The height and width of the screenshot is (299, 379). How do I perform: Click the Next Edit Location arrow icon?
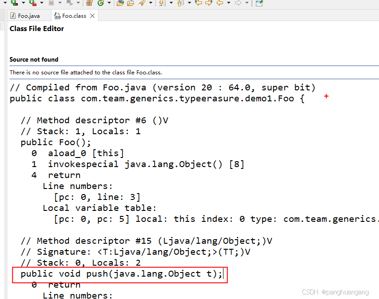pyautogui.click(x=209, y=3)
